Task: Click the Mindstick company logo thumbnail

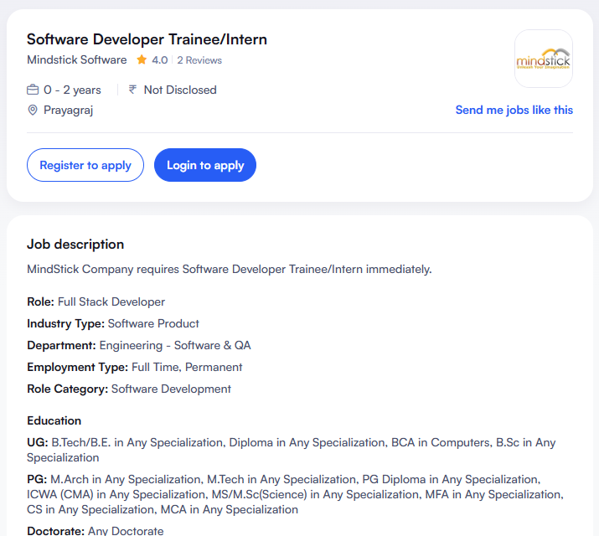Action: pyautogui.click(x=543, y=59)
